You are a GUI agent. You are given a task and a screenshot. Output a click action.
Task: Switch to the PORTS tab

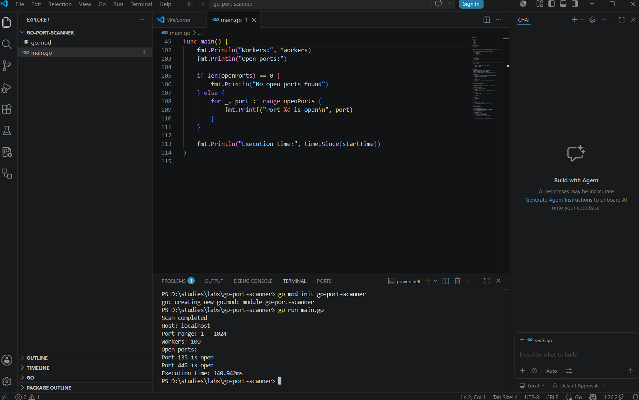click(324, 281)
